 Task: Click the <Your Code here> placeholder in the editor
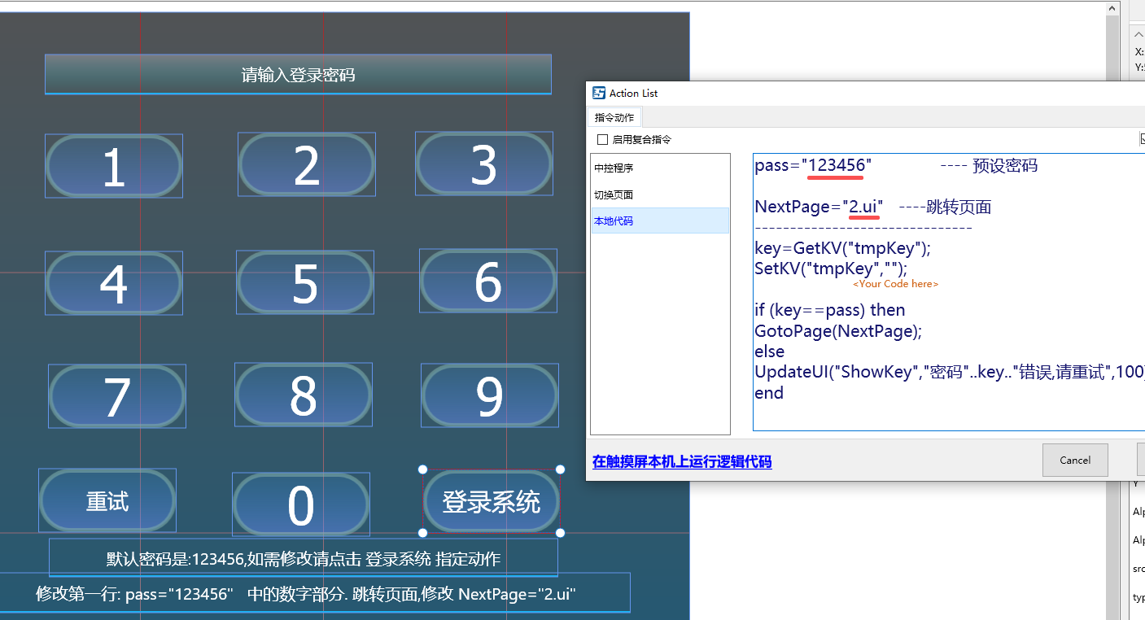point(894,283)
